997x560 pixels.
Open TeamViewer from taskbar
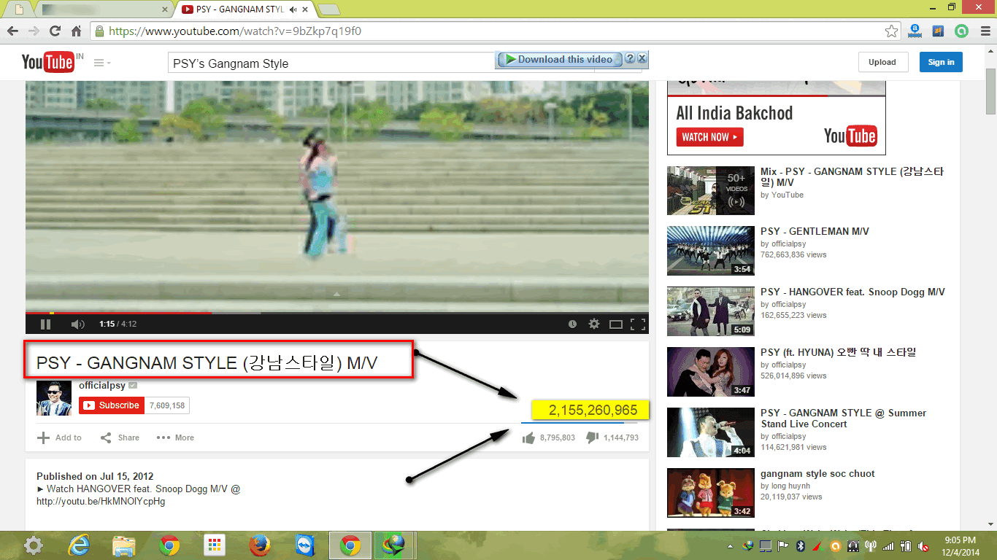point(305,545)
